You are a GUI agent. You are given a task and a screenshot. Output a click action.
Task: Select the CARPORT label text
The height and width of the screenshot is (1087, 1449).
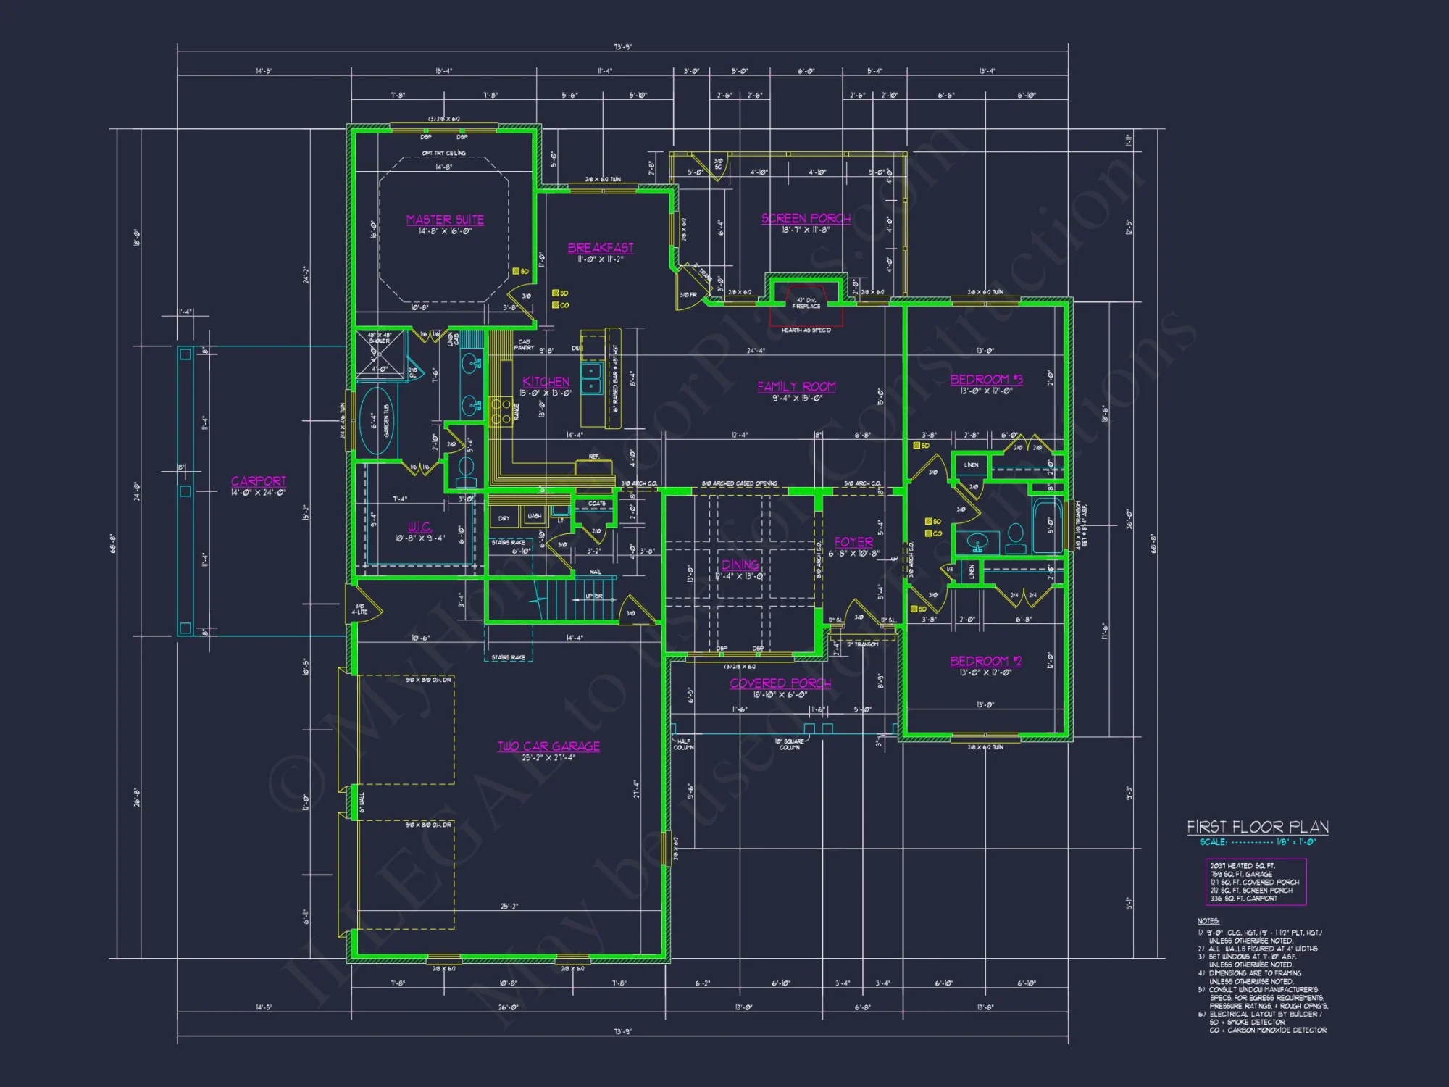click(259, 481)
